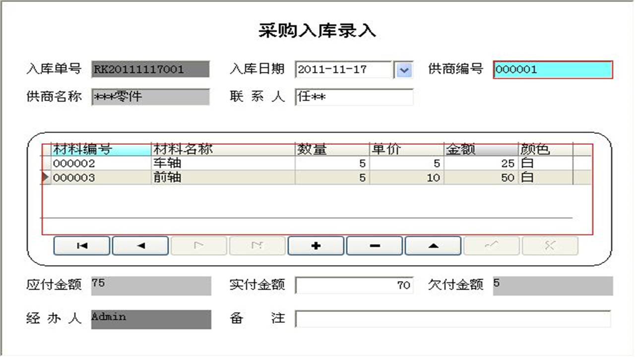Screen dimensions: 635x357
Task: Select the prior record navigation icon
Action: point(140,245)
